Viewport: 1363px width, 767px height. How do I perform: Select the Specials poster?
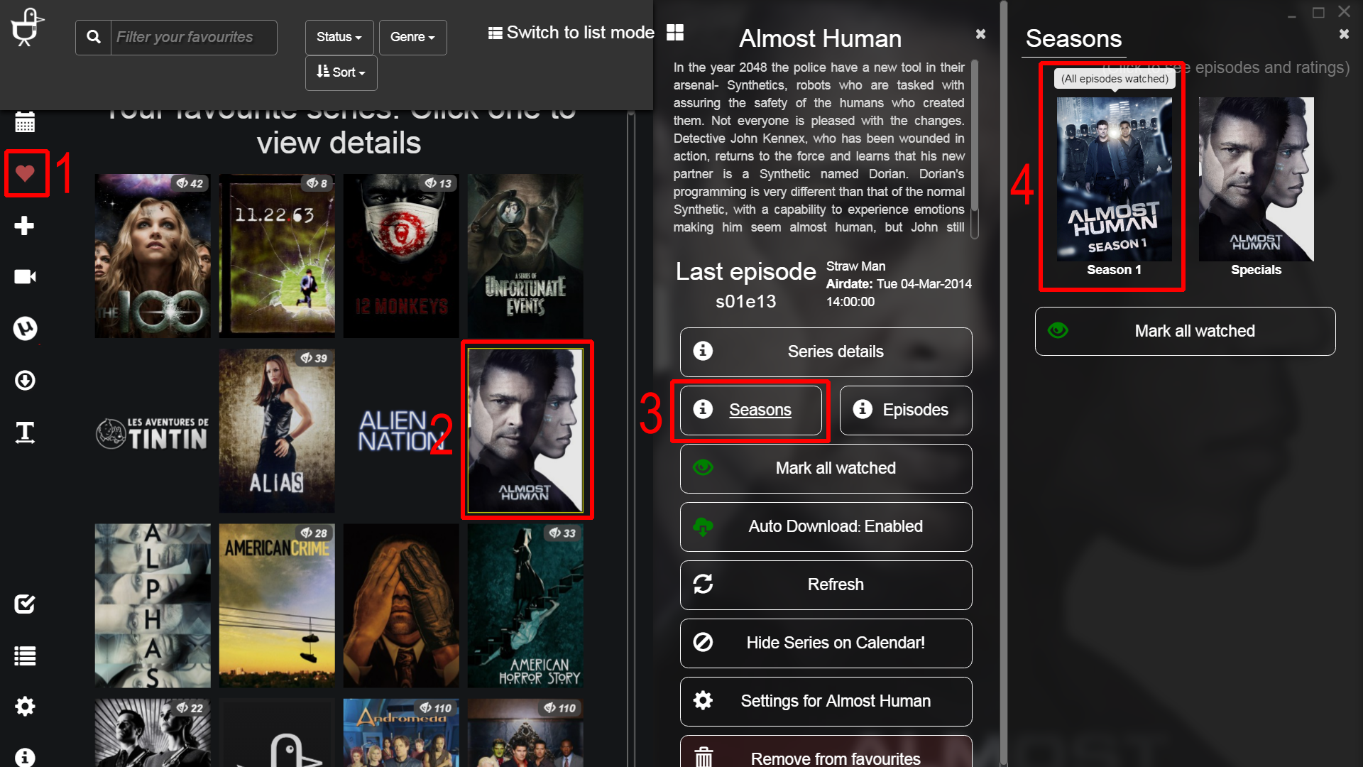(1256, 179)
